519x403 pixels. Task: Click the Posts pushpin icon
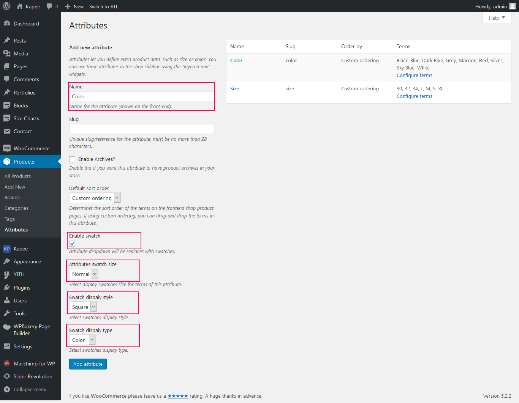[x=7, y=41]
